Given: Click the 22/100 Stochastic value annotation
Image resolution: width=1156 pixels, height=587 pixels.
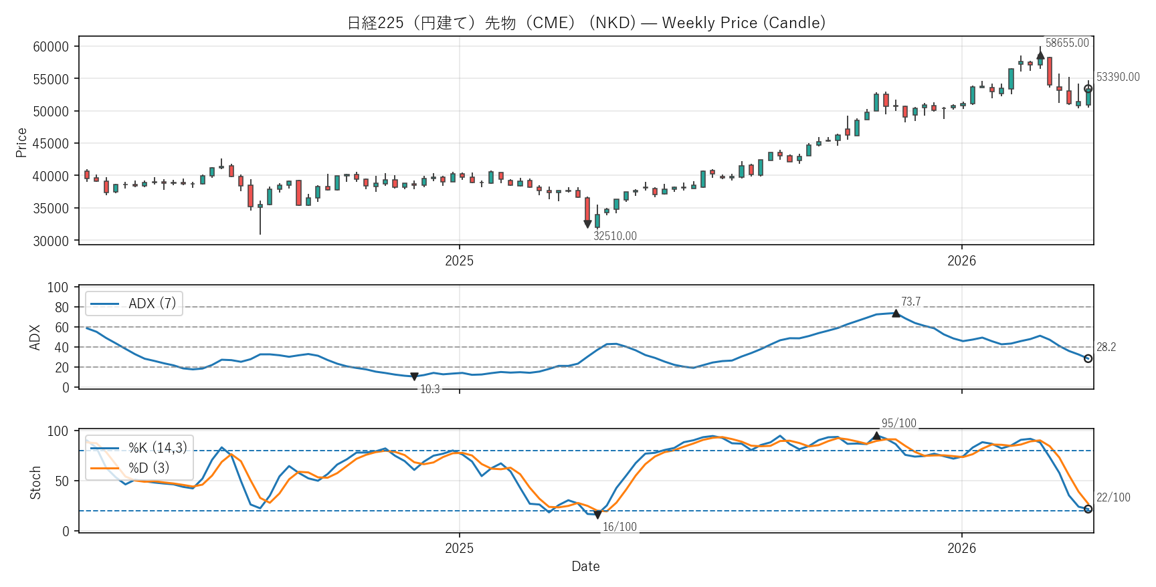Looking at the screenshot, I should [x=1113, y=497].
